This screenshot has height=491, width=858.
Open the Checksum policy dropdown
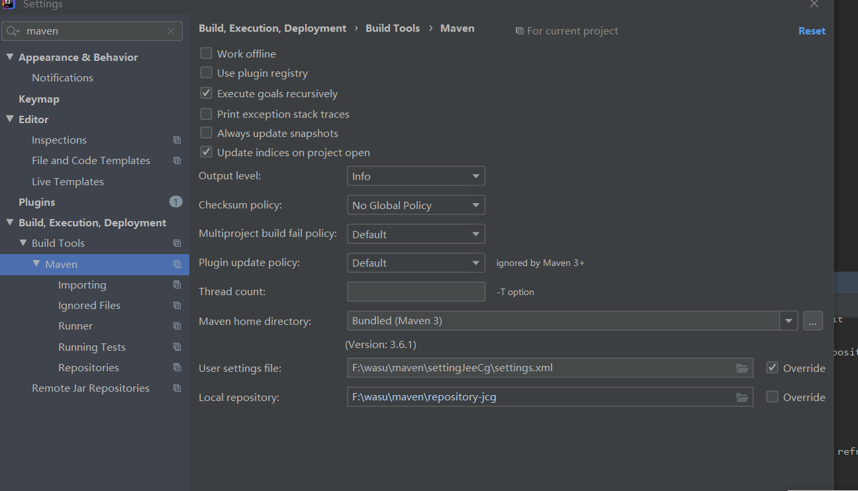tap(416, 204)
